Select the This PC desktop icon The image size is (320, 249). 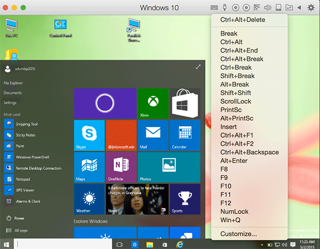tap(11, 28)
